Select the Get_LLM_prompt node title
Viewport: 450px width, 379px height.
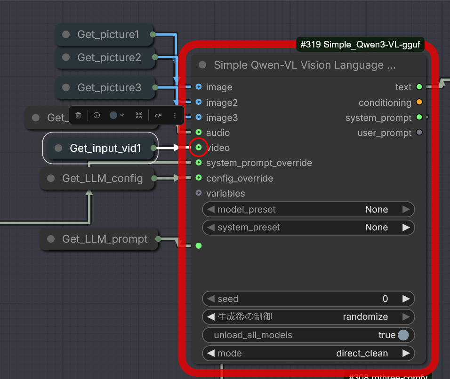105,239
